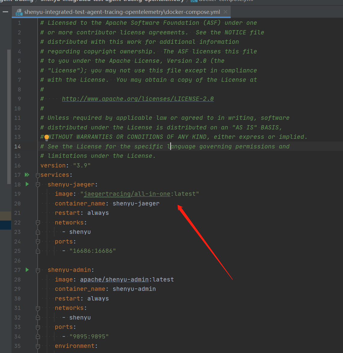
Task: Click the '- shenyu' network entry on line 32
Action: (76, 317)
